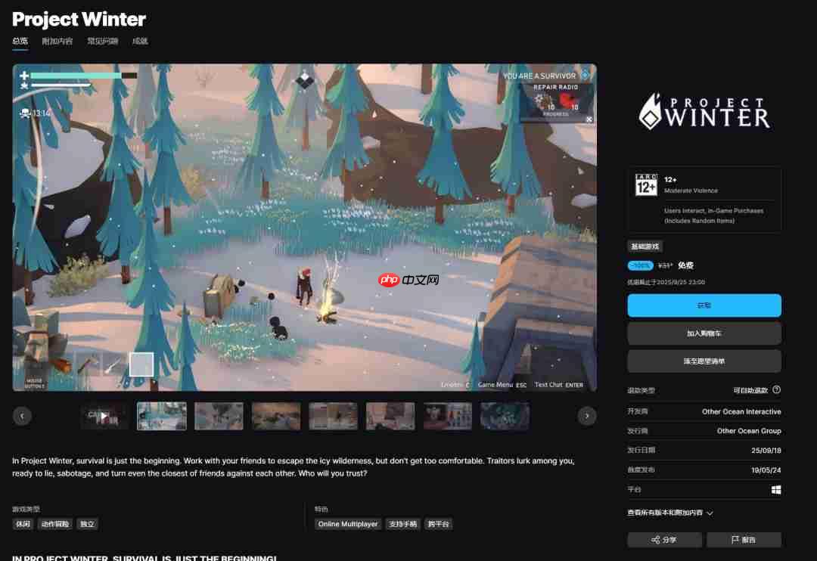Select the last screenshot thumbnail in carousel
Viewport: 817px width, 561px height.
click(505, 416)
